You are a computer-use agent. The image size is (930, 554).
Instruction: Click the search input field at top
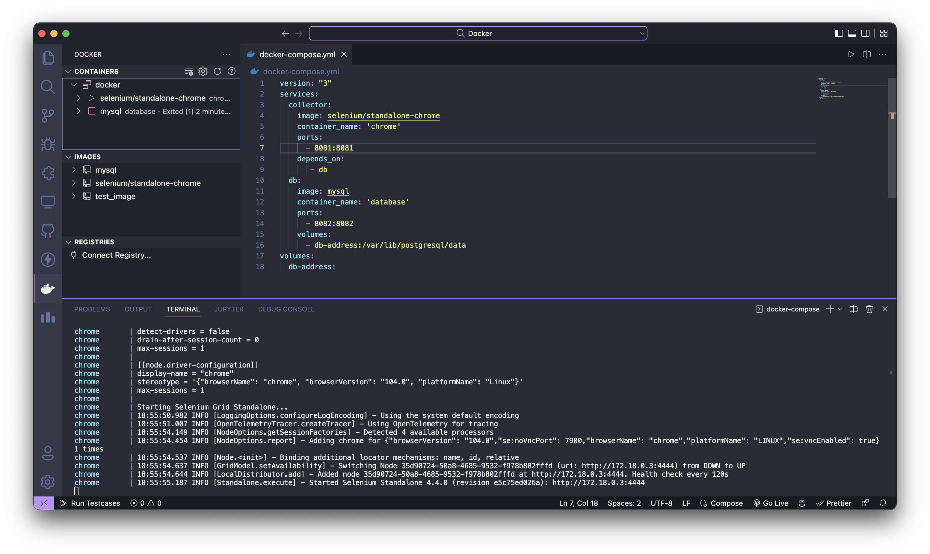[480, 32]
